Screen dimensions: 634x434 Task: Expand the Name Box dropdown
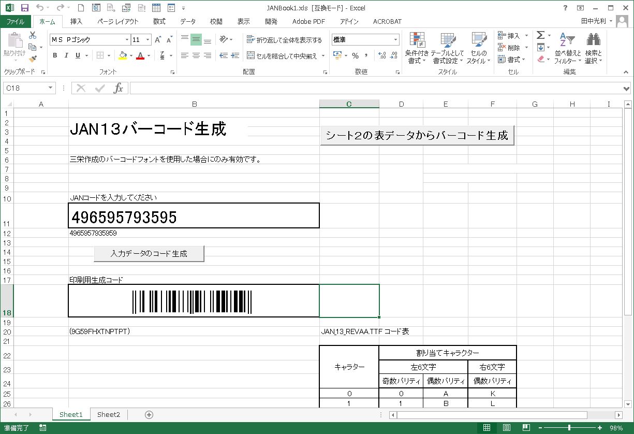(50, 88)
